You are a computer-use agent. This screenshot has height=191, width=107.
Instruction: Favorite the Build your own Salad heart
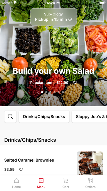coord(75,83)
